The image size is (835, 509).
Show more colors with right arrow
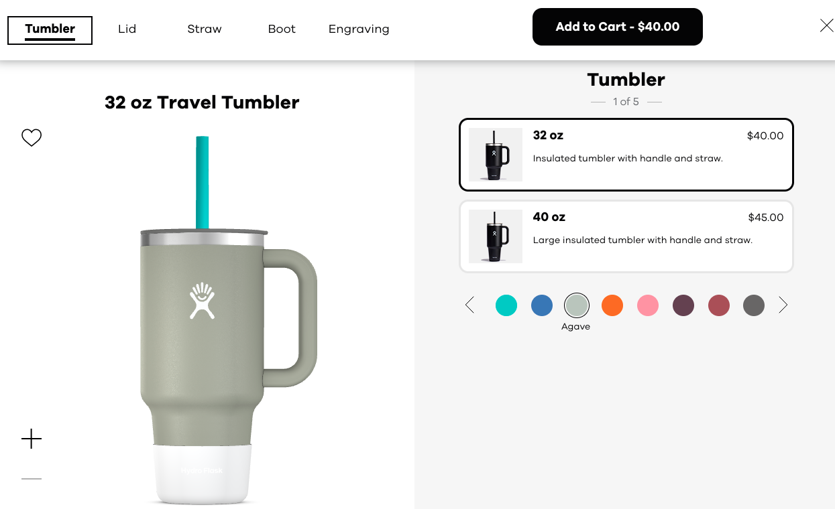pos(783,305)
